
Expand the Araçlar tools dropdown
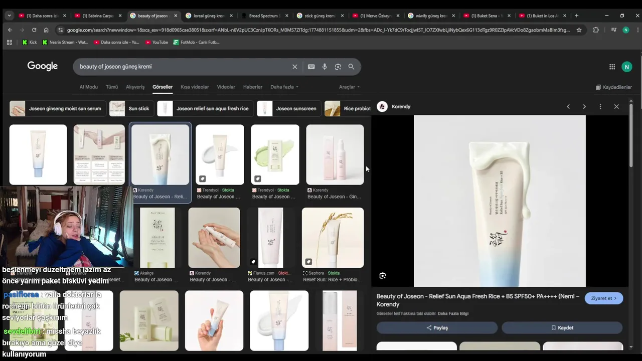pos(349,87)
